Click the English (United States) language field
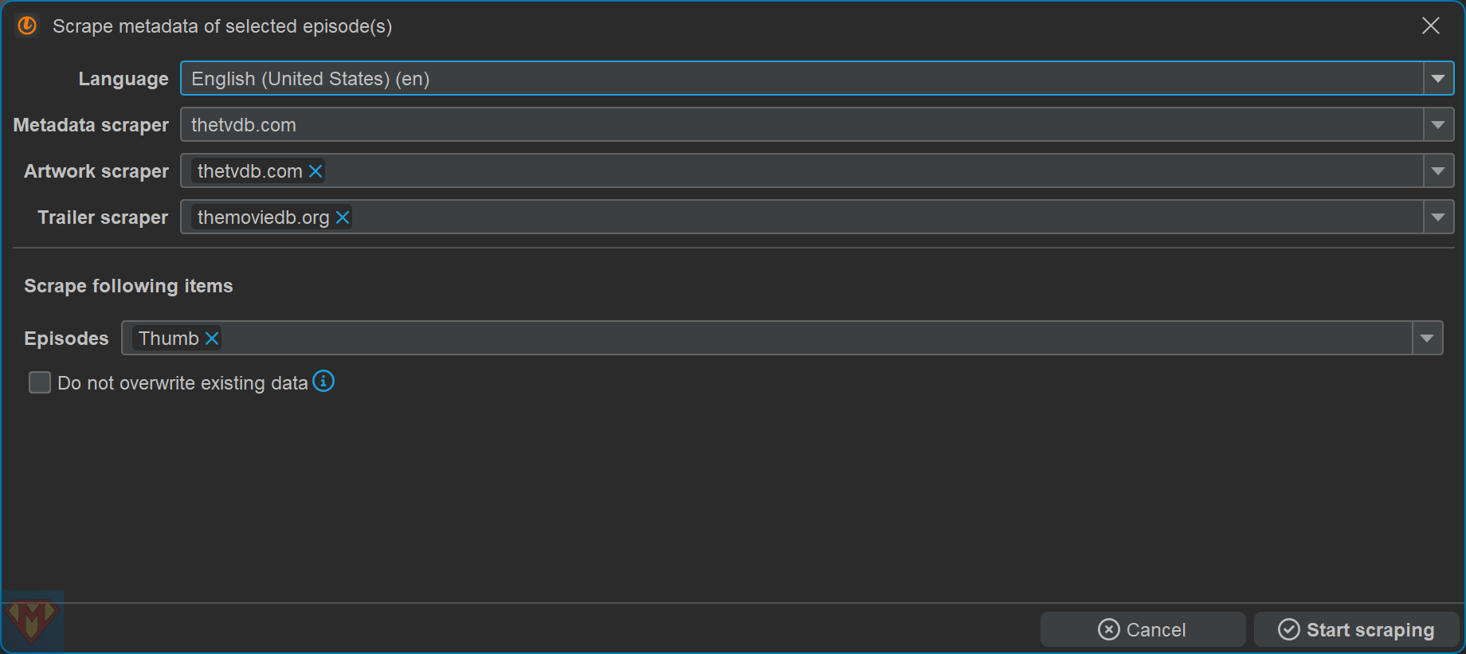This screenshot has height=654, width=1466. (x=797, y=79)
